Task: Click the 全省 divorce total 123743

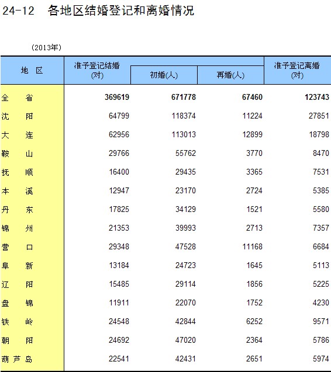Action: [317, 97]
